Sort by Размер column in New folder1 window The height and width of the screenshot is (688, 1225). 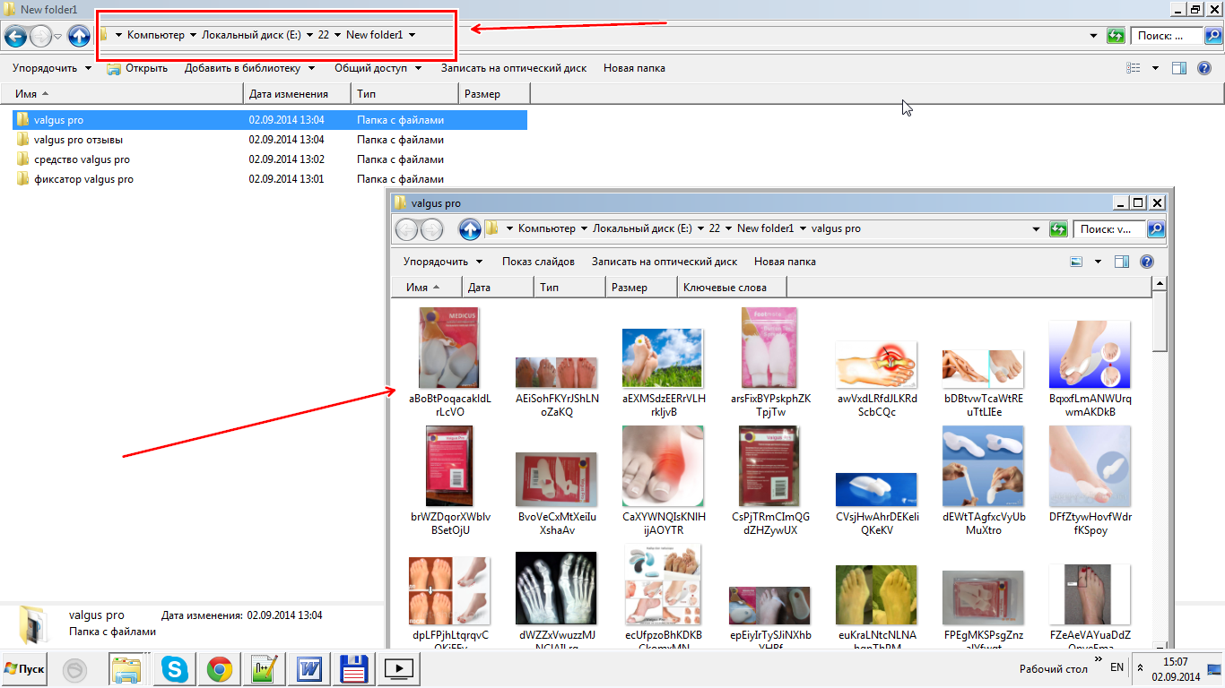coord(494,94)
